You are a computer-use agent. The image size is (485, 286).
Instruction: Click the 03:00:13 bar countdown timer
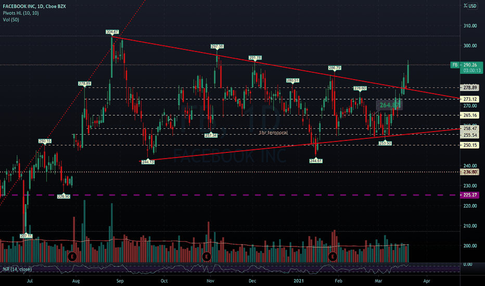473,71
